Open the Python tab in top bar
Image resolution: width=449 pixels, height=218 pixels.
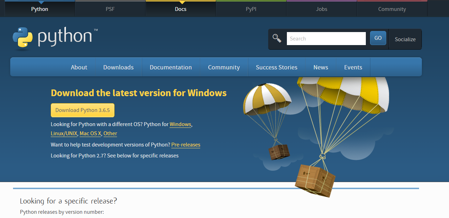tap(39, 9)
